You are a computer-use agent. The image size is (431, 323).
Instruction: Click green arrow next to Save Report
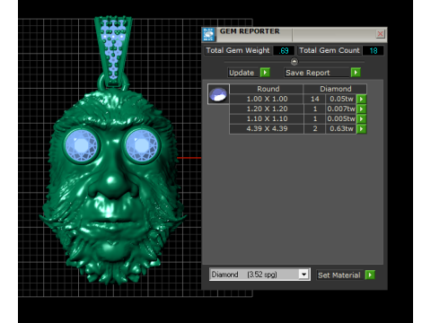coord(356,73)
